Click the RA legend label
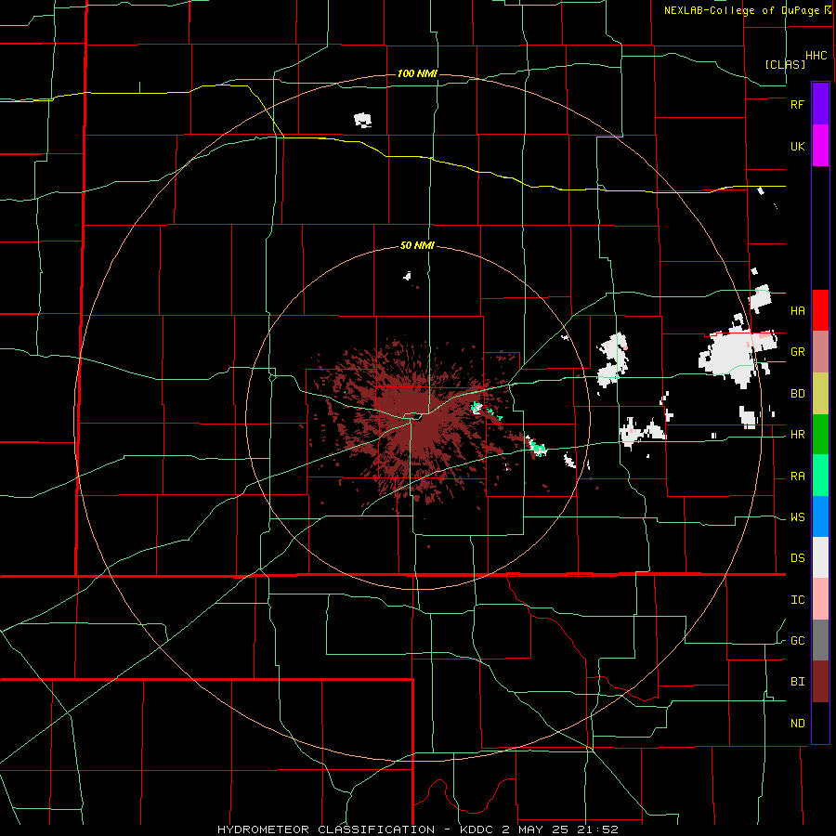Screen dimensions: 836x836 coord(797,477)
